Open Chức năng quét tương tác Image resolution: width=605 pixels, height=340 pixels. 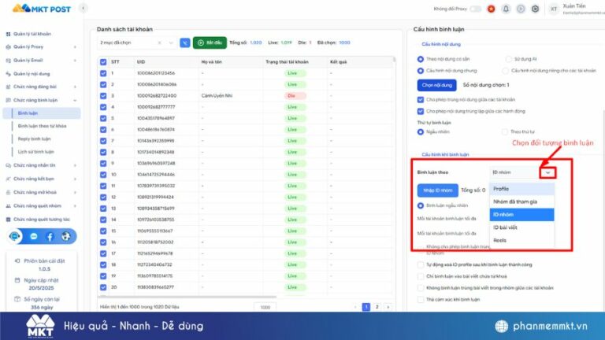(40, 220)
